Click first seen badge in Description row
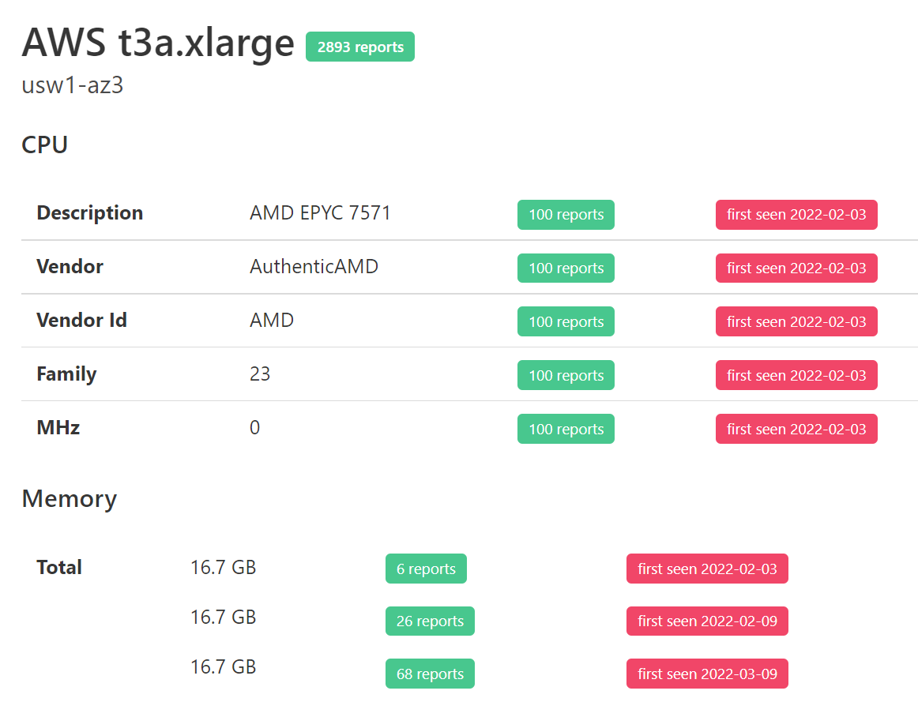The height and width of the screenshot is (717, 918). point(796,215)
